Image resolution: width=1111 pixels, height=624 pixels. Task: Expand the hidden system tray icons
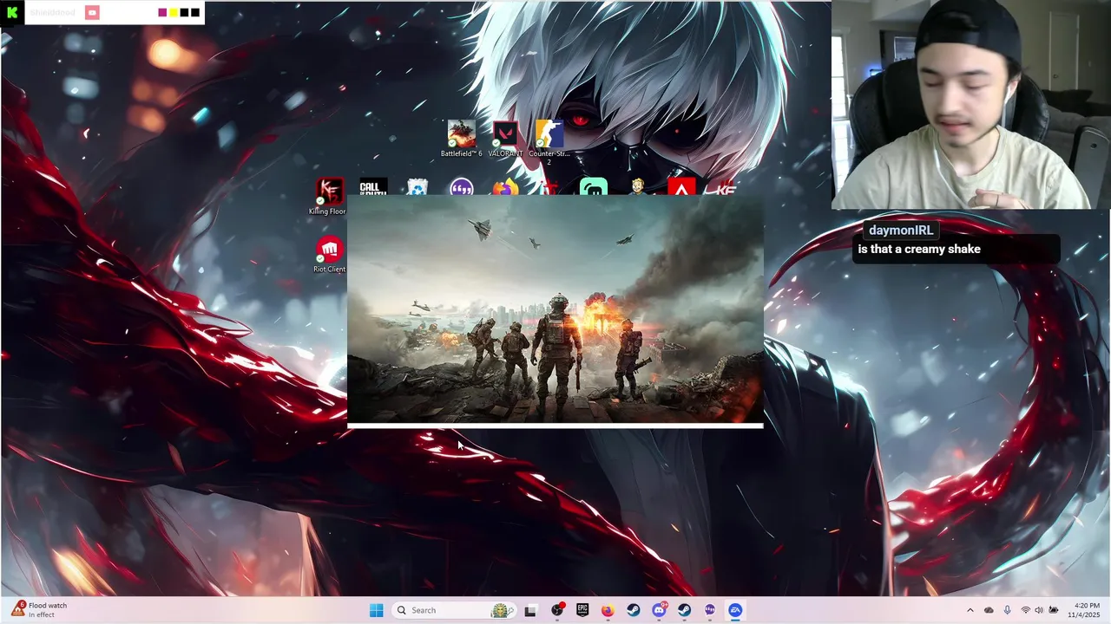(x=970, y=610)
